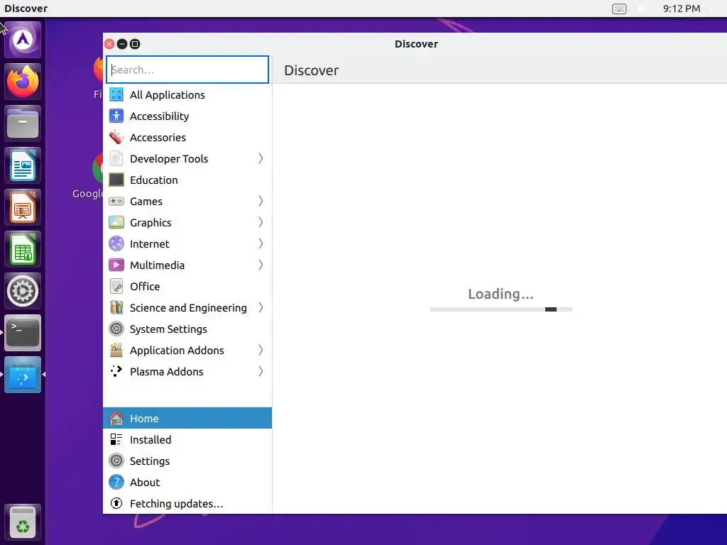
Task: Select the Graphics category label
Action: tap(151, 223)
